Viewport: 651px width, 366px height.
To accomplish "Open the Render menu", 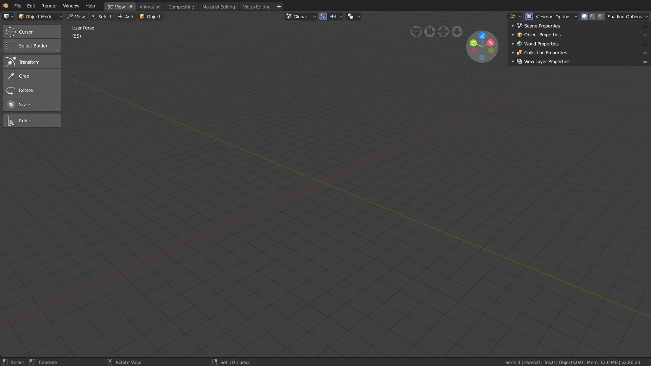I will (x=49, y=6).
